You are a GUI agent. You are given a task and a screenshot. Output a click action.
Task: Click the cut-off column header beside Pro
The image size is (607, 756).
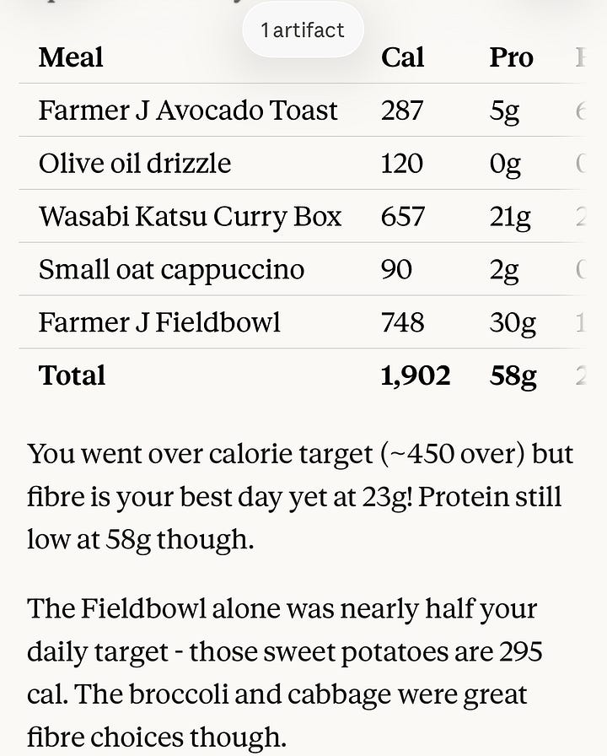coord(581,57)
